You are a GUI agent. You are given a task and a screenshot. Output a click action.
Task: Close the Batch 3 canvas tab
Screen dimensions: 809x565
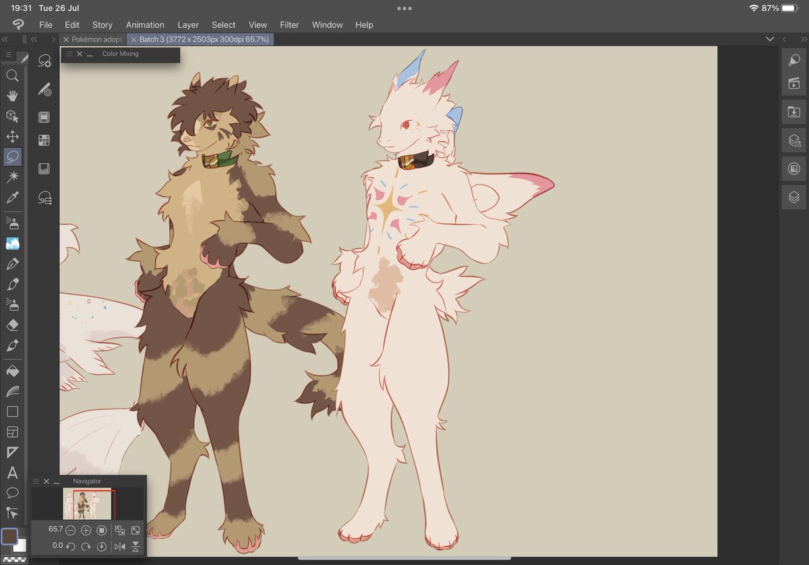(x=133, y=40)
